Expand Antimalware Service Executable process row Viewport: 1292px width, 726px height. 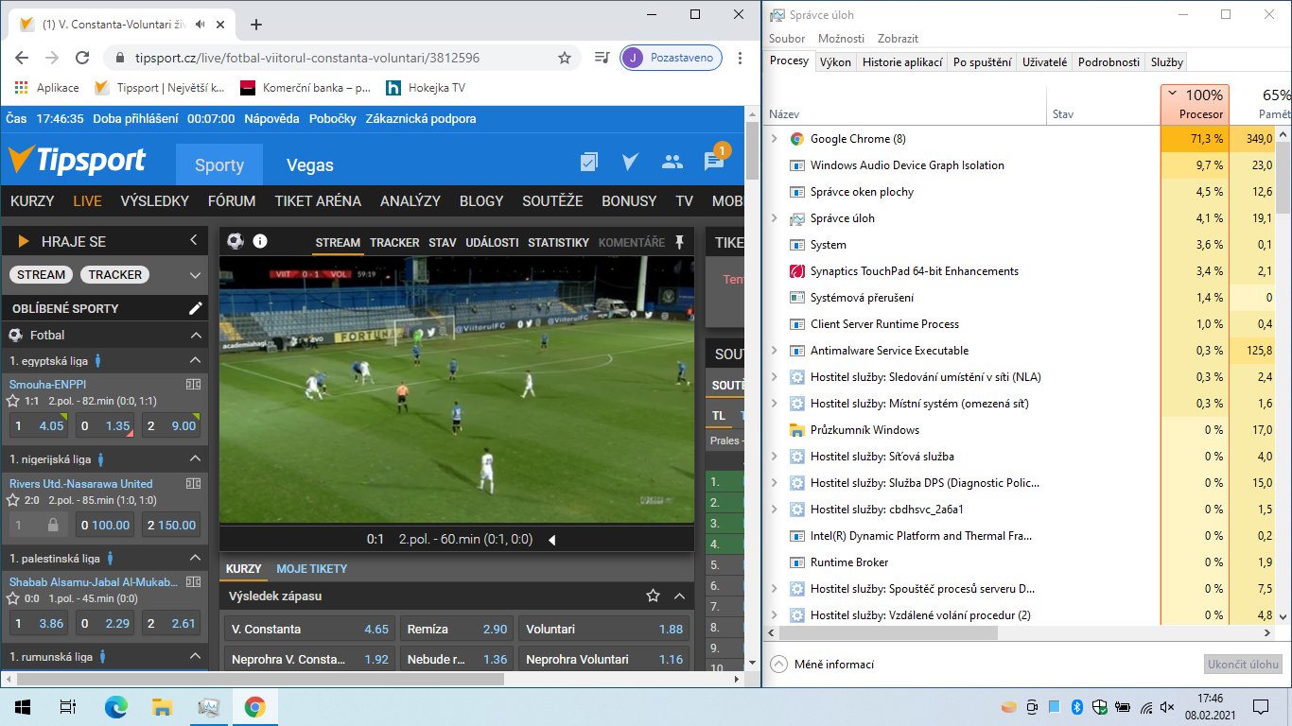[774, 351]
